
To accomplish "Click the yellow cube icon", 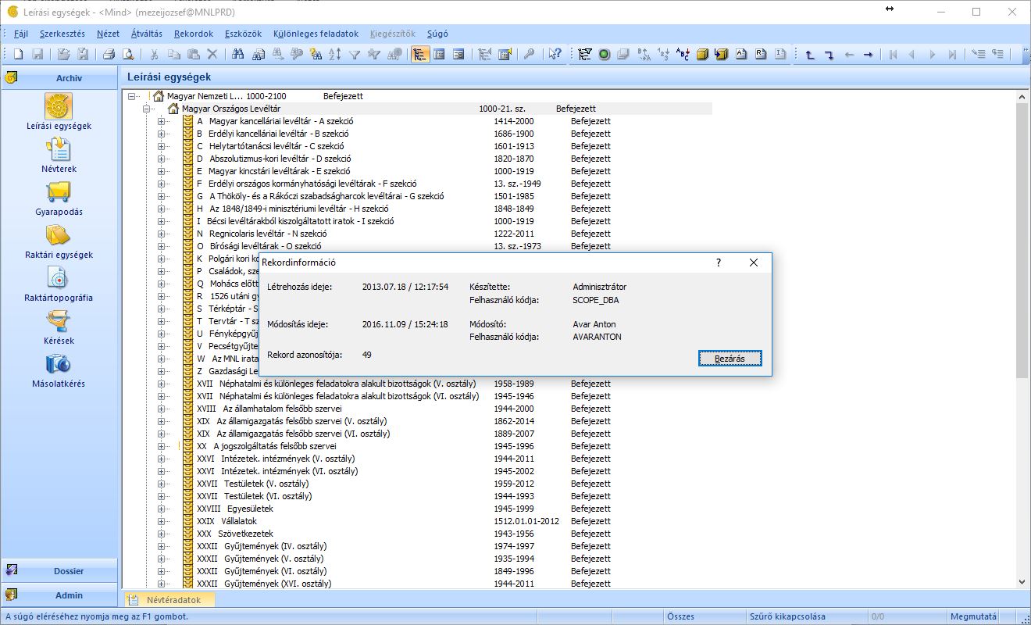I will coord(702,55).
